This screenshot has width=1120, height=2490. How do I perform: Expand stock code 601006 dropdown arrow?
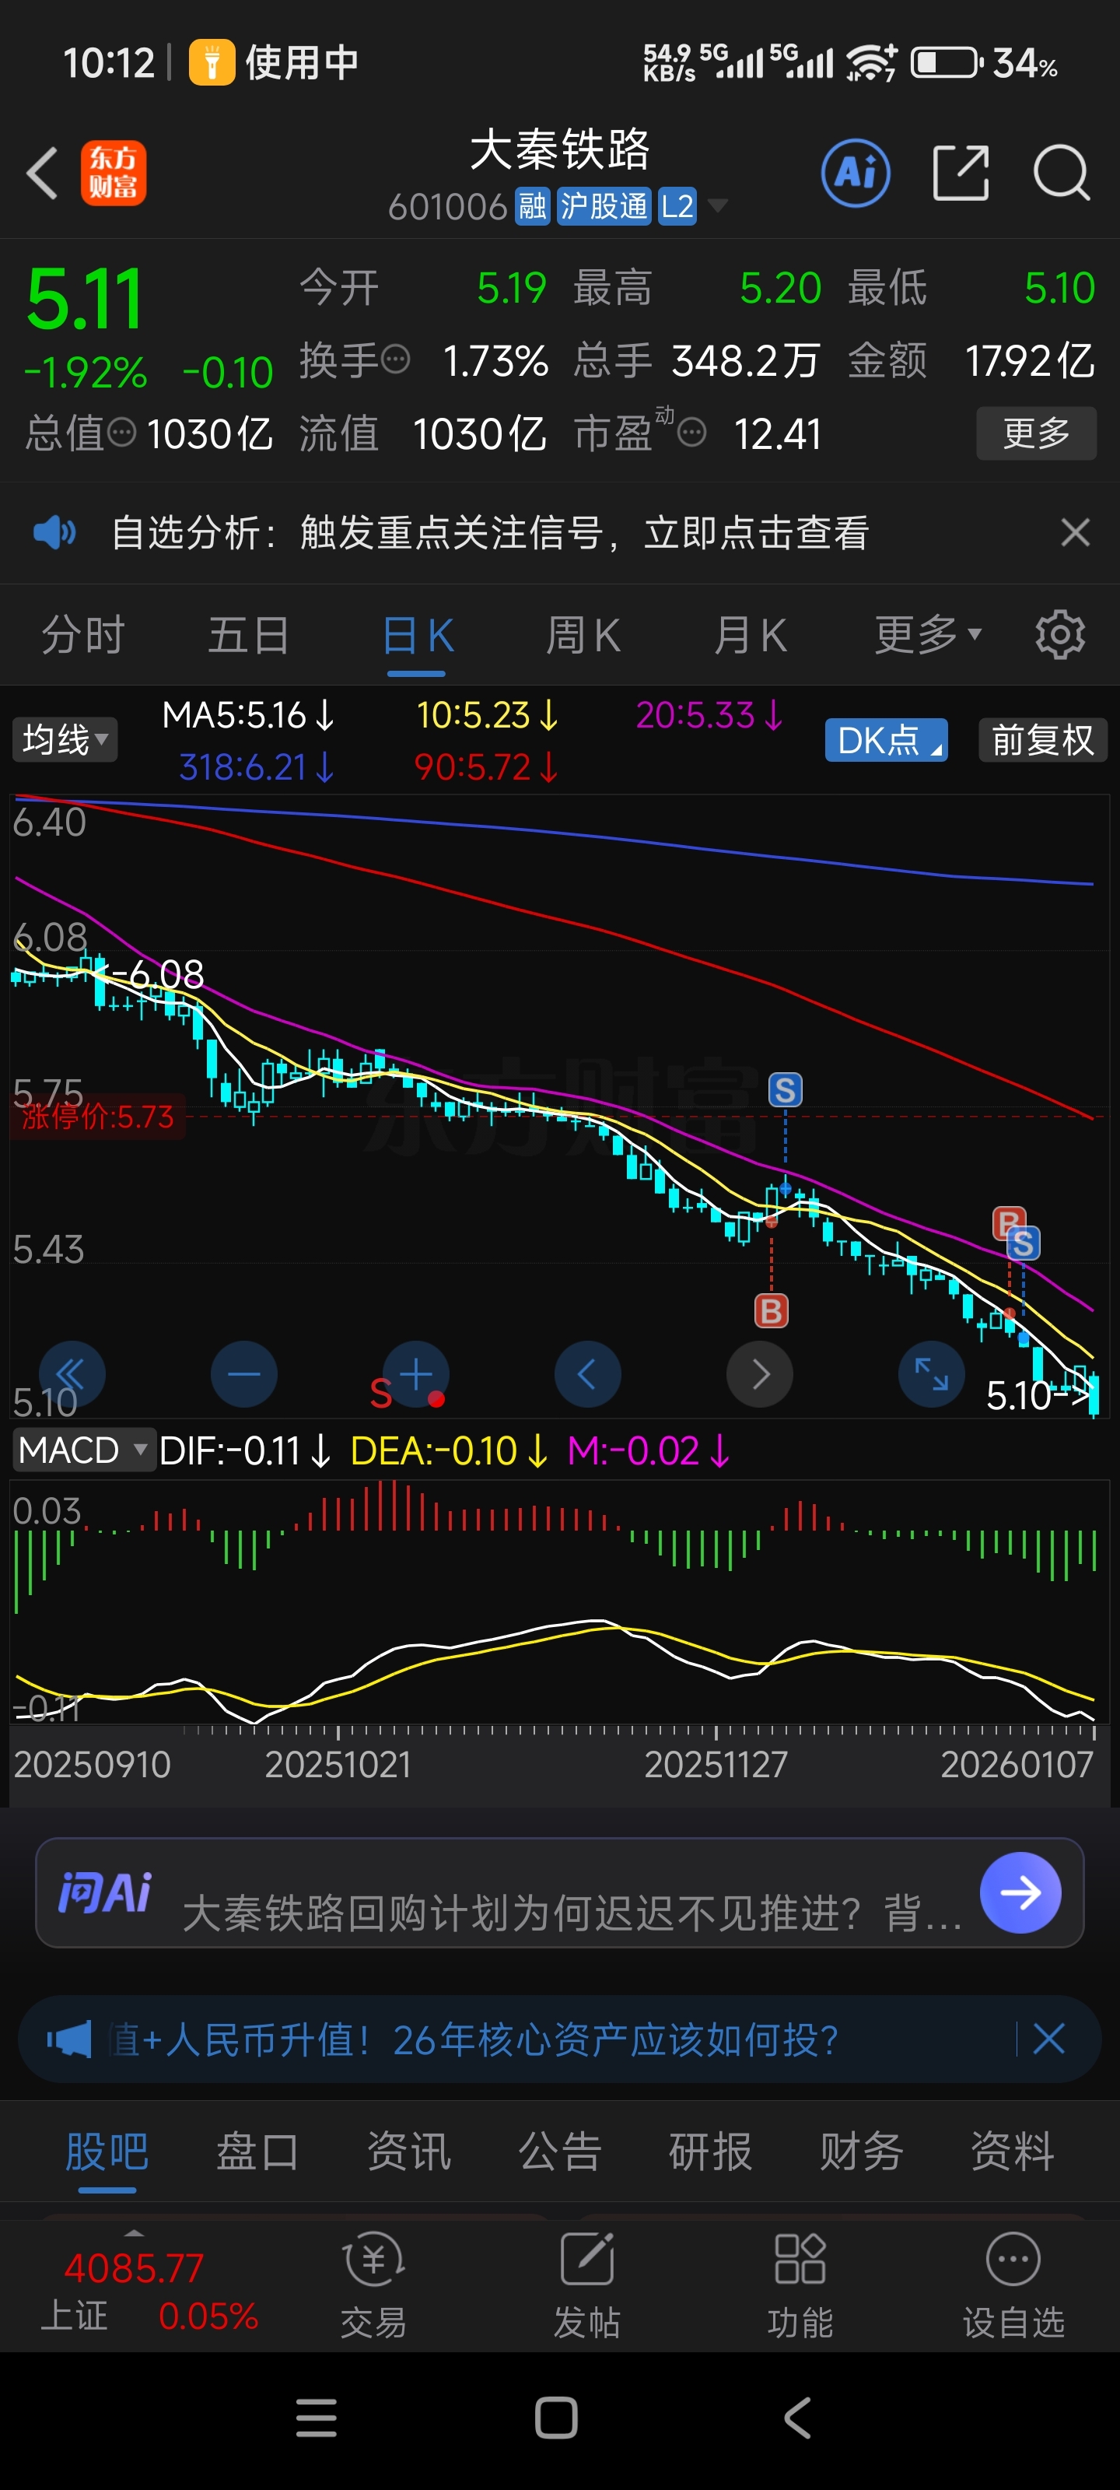pos(718,205)
